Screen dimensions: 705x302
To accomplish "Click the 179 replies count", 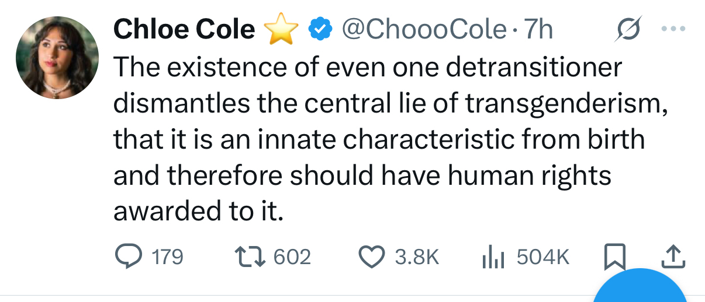I will pos(167,257).
